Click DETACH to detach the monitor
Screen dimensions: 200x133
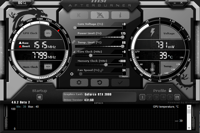pyautogui.click(x=99, y=103)
